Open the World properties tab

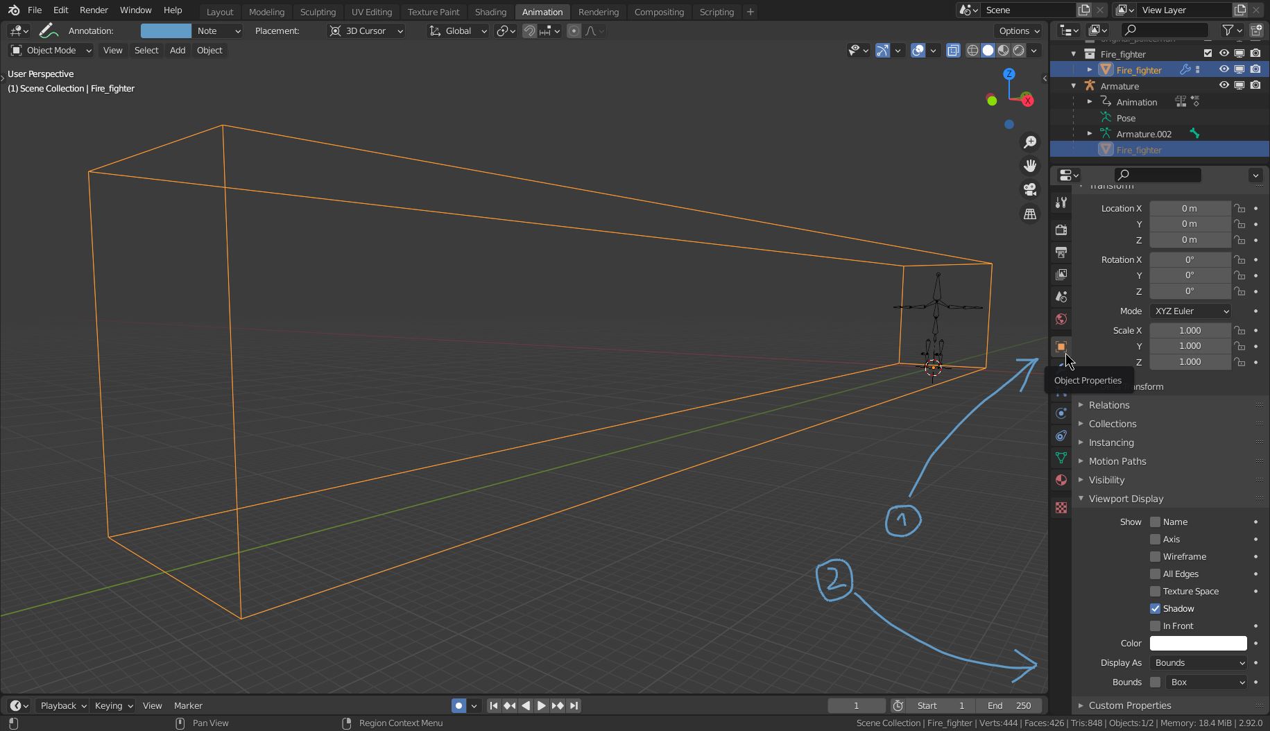[x=1061, y=319]
